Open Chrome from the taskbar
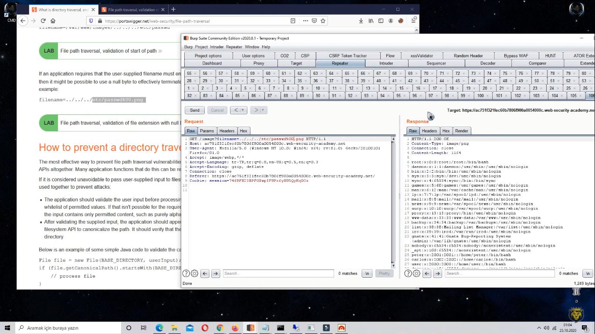Screen dimensions: 595x334 (220, 327)
